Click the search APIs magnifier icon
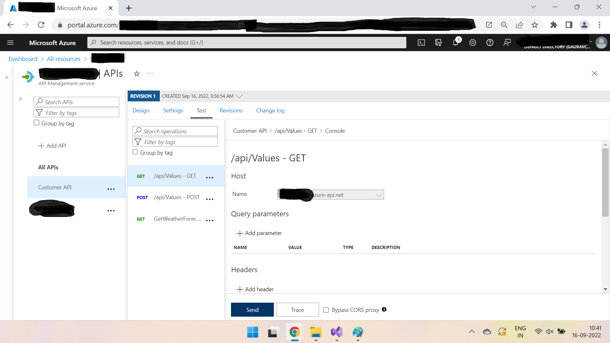 click(x=39, y=101)
